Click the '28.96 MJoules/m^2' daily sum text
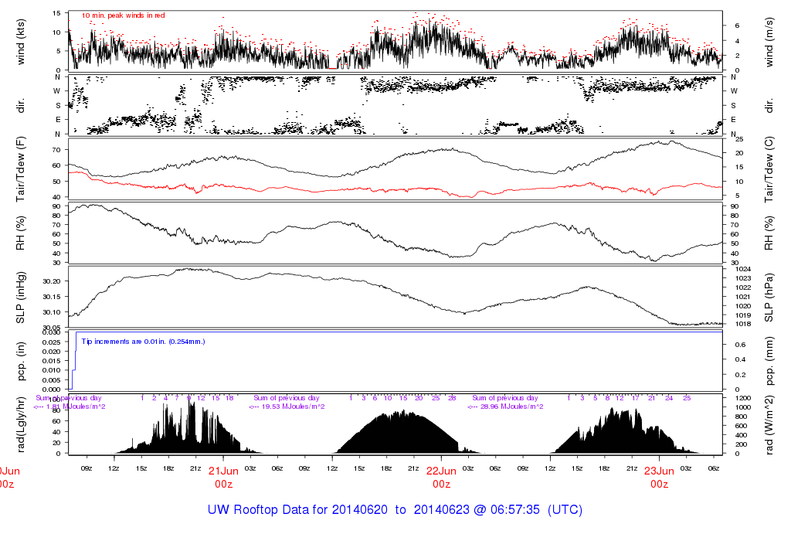The image size is (791, 541). (506, 407)
